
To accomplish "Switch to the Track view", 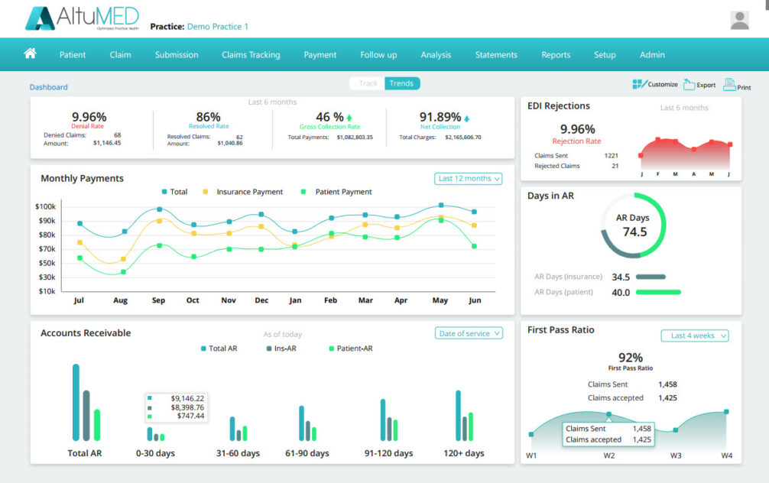I will pos(368,83).
